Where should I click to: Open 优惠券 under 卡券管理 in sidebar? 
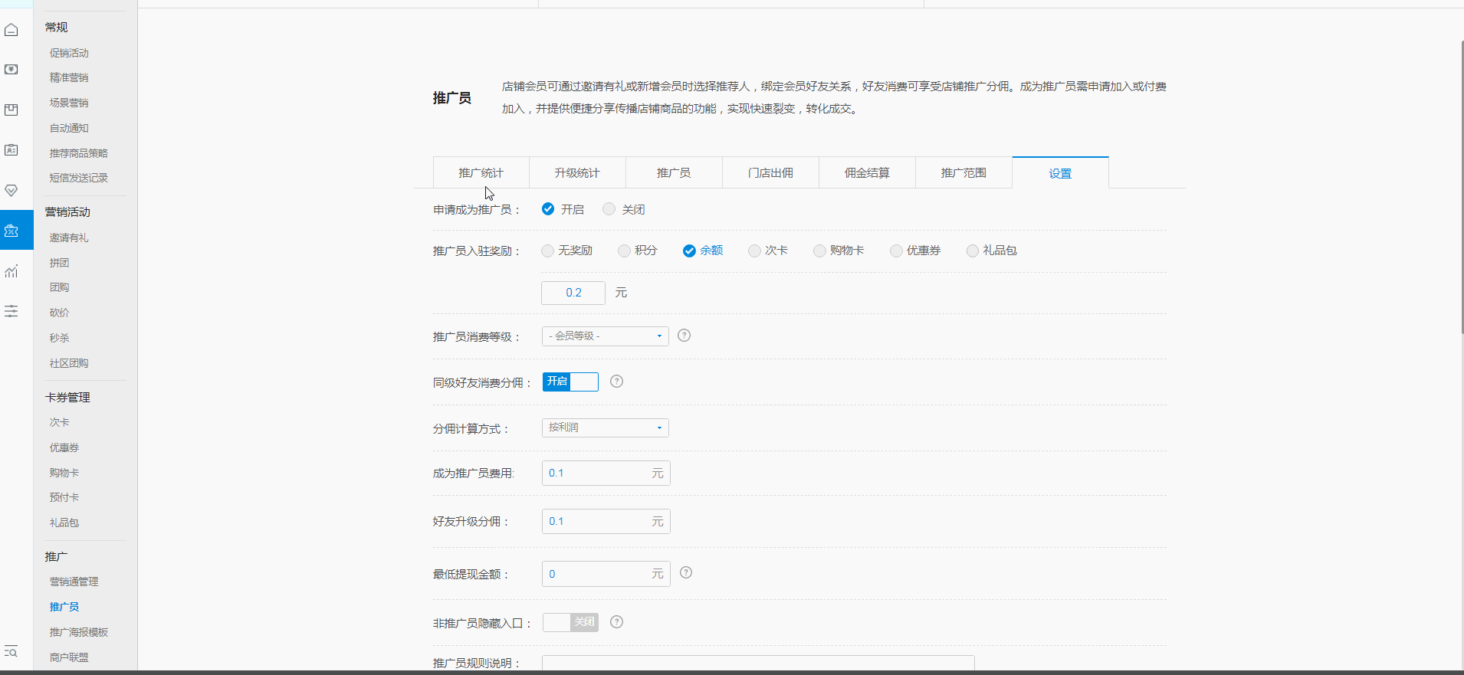tap(64, 447)
